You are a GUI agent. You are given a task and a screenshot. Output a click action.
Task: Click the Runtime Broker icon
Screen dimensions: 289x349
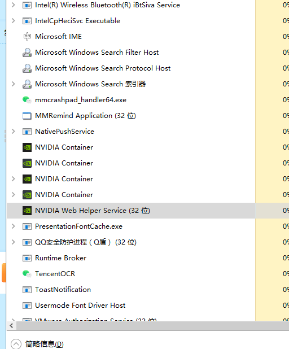(27, 258)
